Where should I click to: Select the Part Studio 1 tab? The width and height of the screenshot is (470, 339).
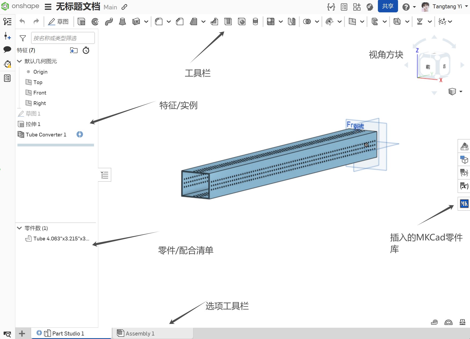tap(71, 333)
